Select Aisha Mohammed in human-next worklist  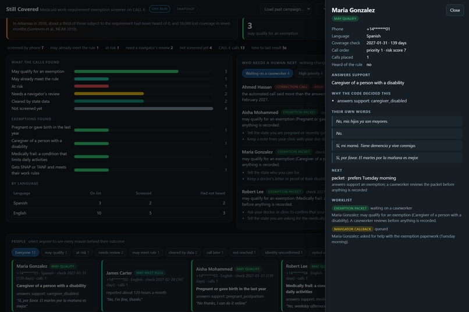tap(260, 112)
